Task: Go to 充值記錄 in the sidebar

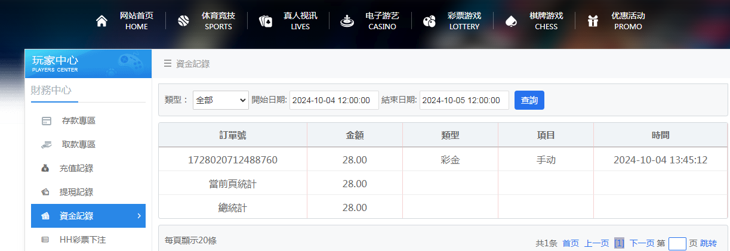Action: click(76, 169)
